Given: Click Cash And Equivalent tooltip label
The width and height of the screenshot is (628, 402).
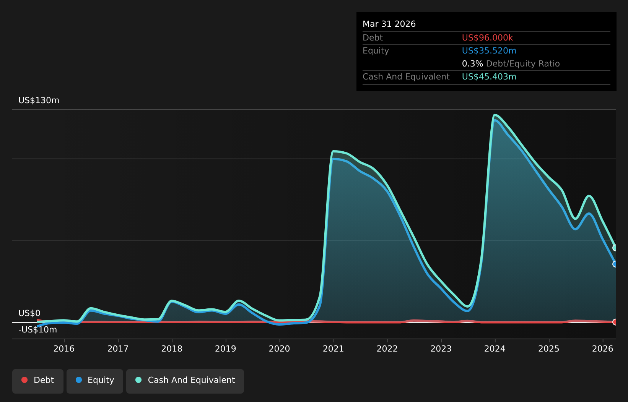Looking at the screenshot, I should pyautogui.click(x=406, y=77).
